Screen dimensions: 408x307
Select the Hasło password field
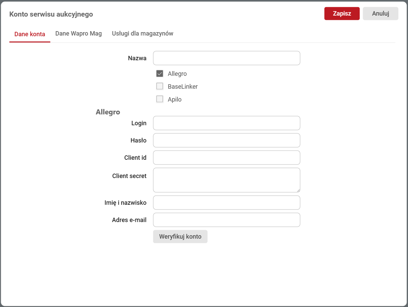pyautogui.click(x=226, y=140)
